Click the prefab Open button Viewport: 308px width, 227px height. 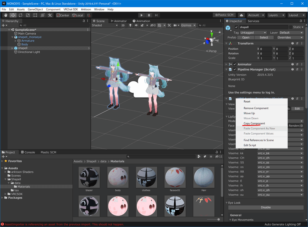pyautogui.click(x=246, y=37)
